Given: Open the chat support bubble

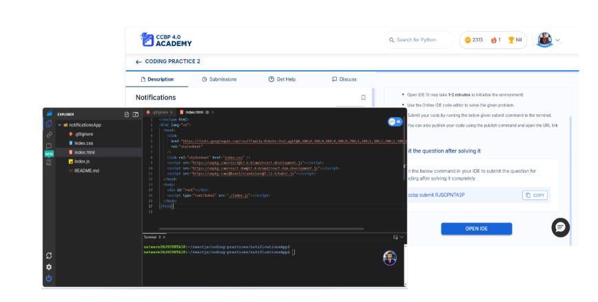Looking at the screenshot, I should pyautogui.click(x=560, y=227).
